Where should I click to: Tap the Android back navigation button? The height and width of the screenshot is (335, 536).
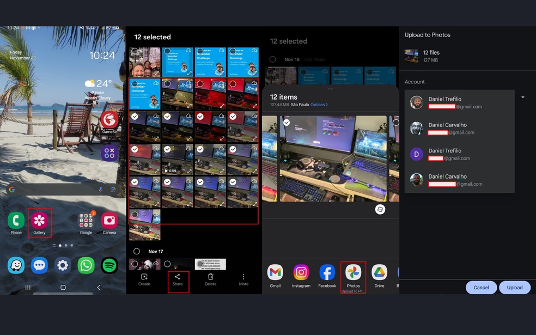point(99,288)
